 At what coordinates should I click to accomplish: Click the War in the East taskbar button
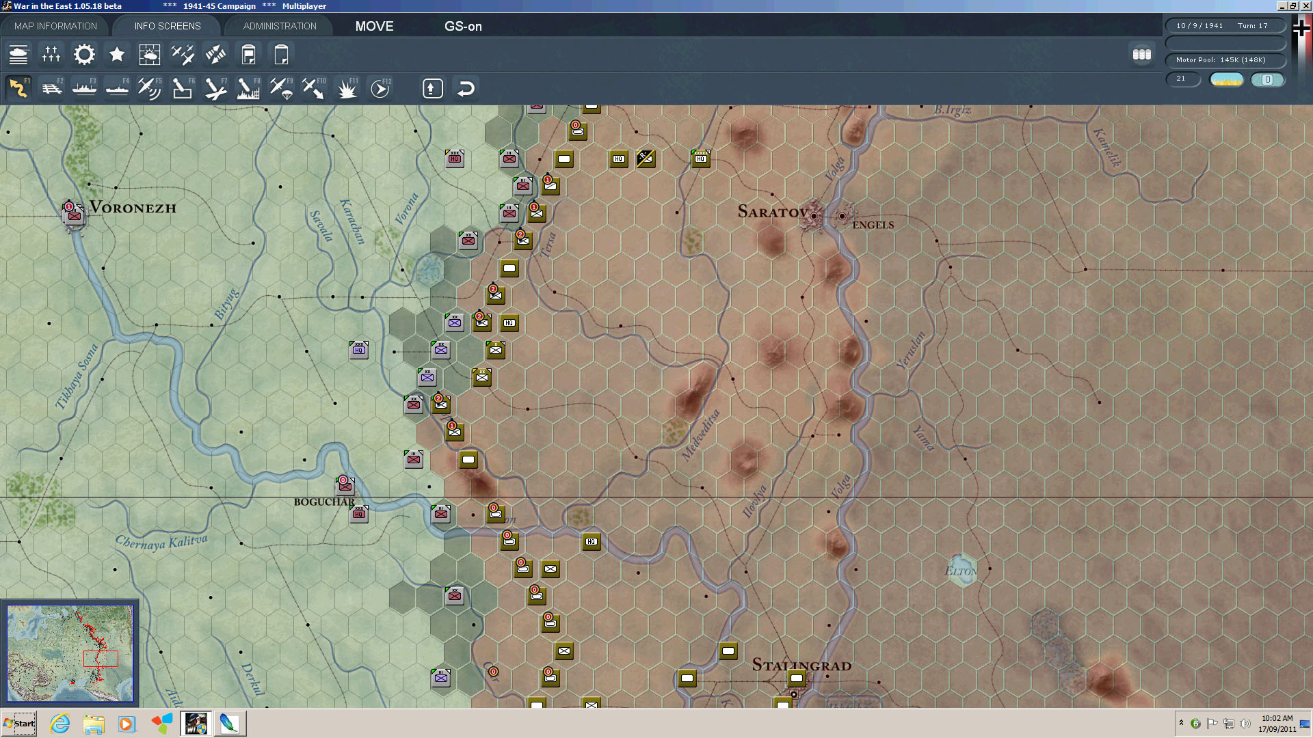[x=196, y=724]
